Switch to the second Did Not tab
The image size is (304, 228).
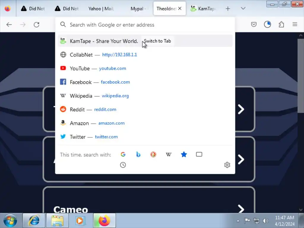[x=67, y=9]
